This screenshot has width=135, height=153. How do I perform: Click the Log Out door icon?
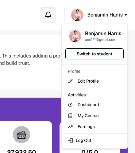point(71,140)
